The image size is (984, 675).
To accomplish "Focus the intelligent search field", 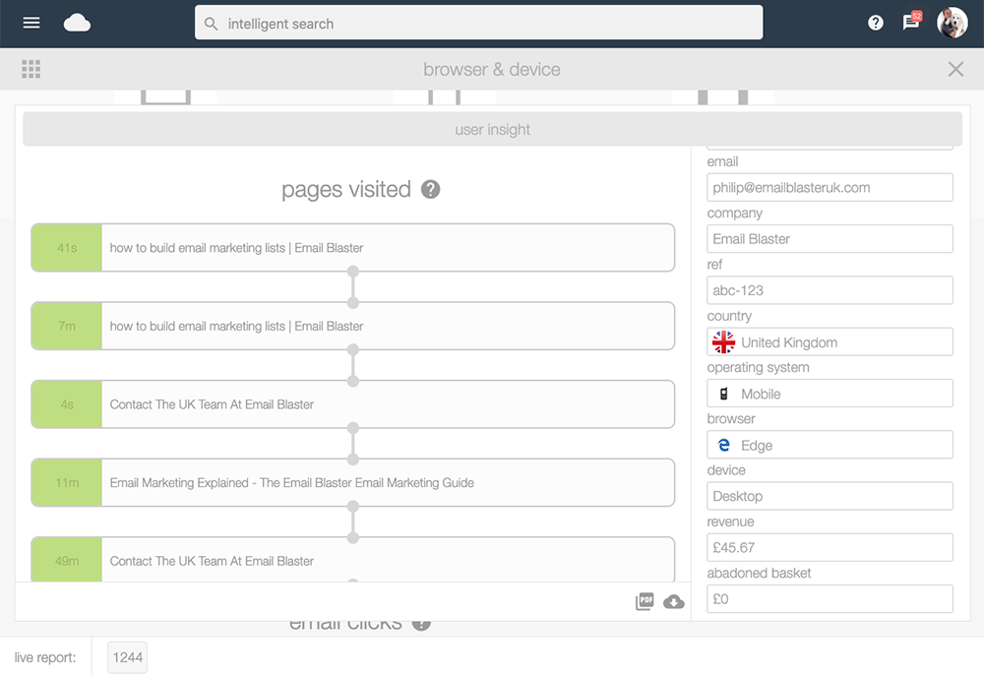I will pos(479,23).
